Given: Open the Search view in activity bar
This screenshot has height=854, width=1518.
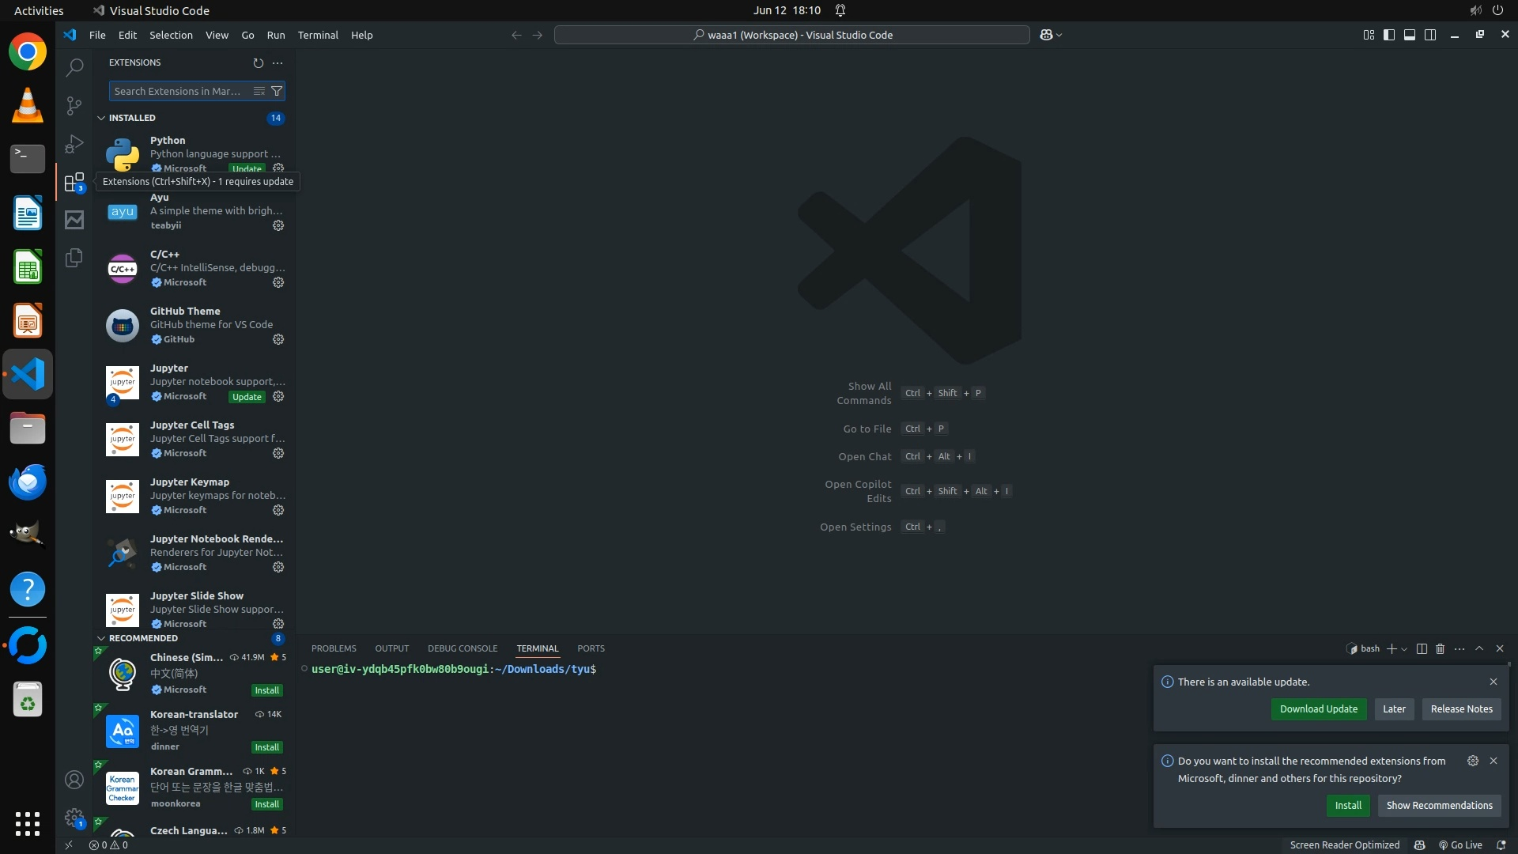Looking at the screenshot, I should pos(74,68).
